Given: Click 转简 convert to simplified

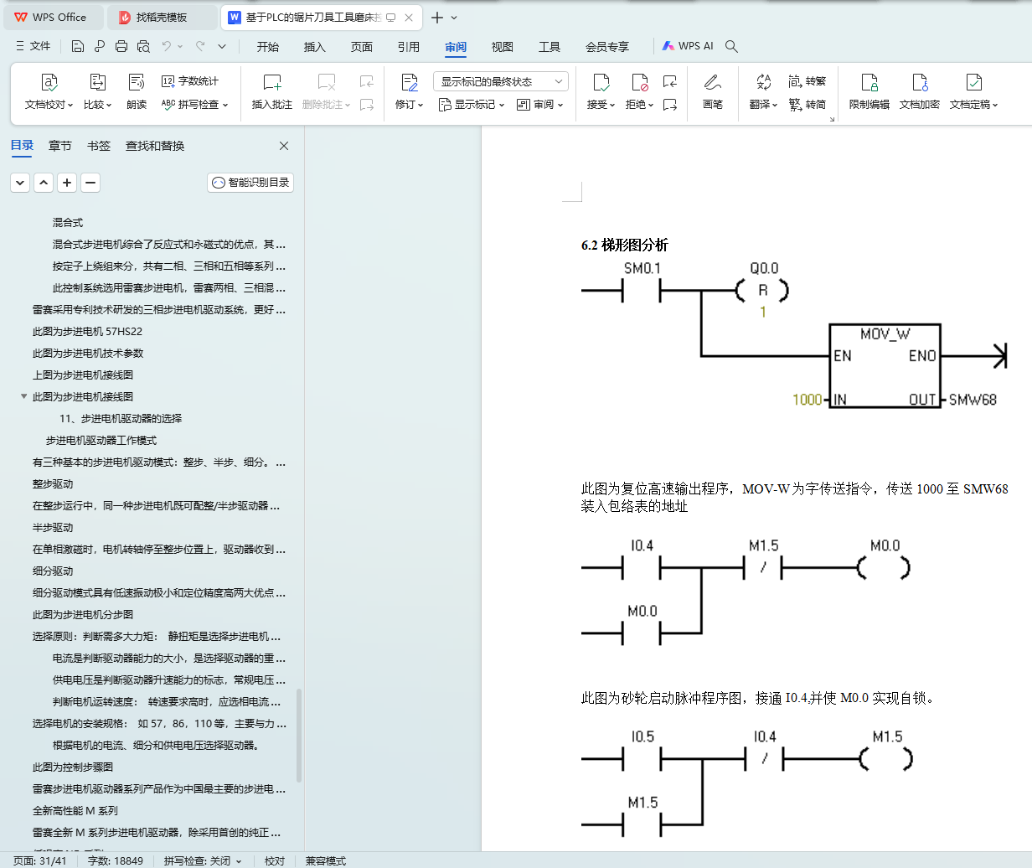Looking at the screenshot, I should (808, 105).
